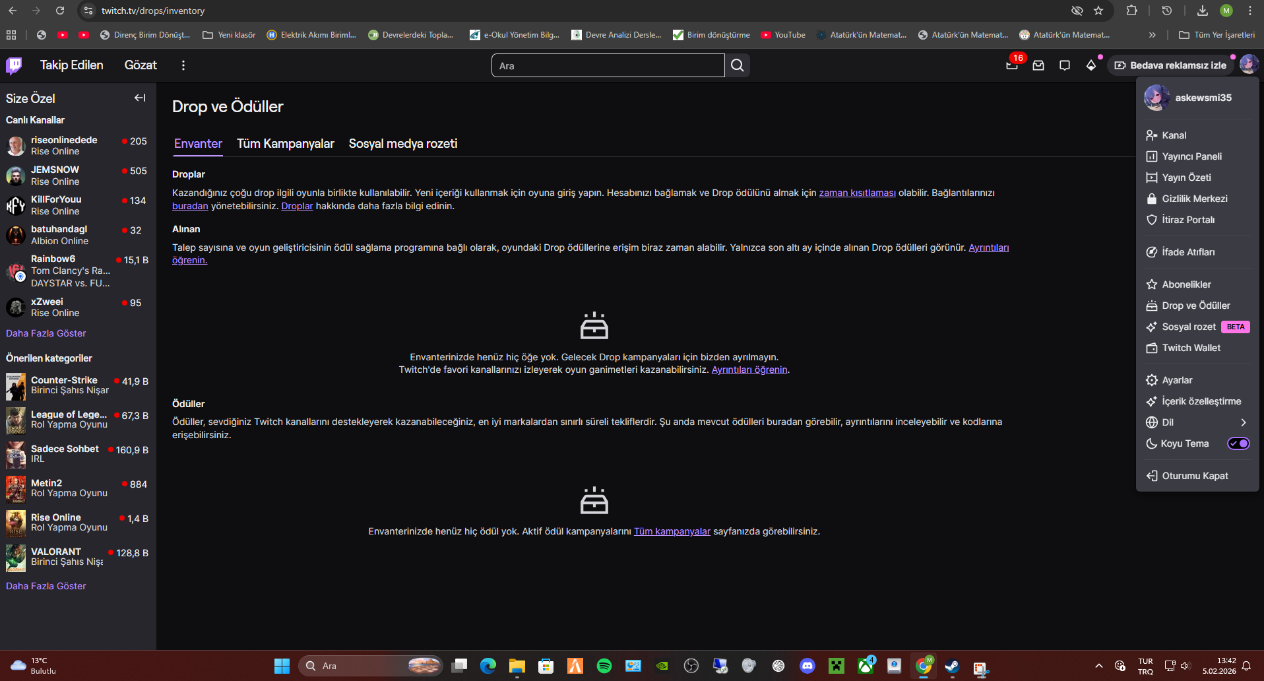Bookmark this page with the star icon
1264x681 pixels.
[1098, 11]
